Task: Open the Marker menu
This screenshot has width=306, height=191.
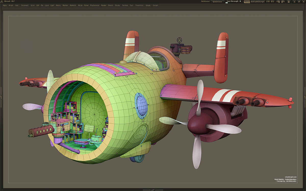Action: [x=65, y=5]
